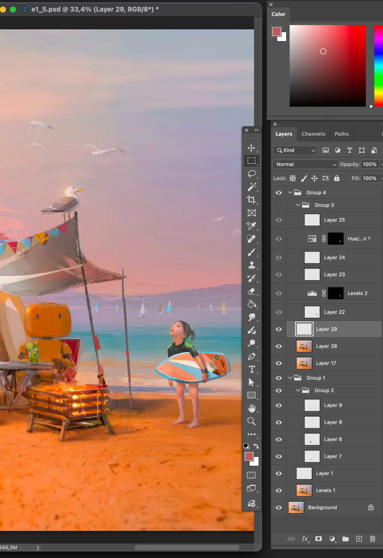Collapse the Group 4 folder
The height and width of the screenshot is (558, 383).
point(290,193)
